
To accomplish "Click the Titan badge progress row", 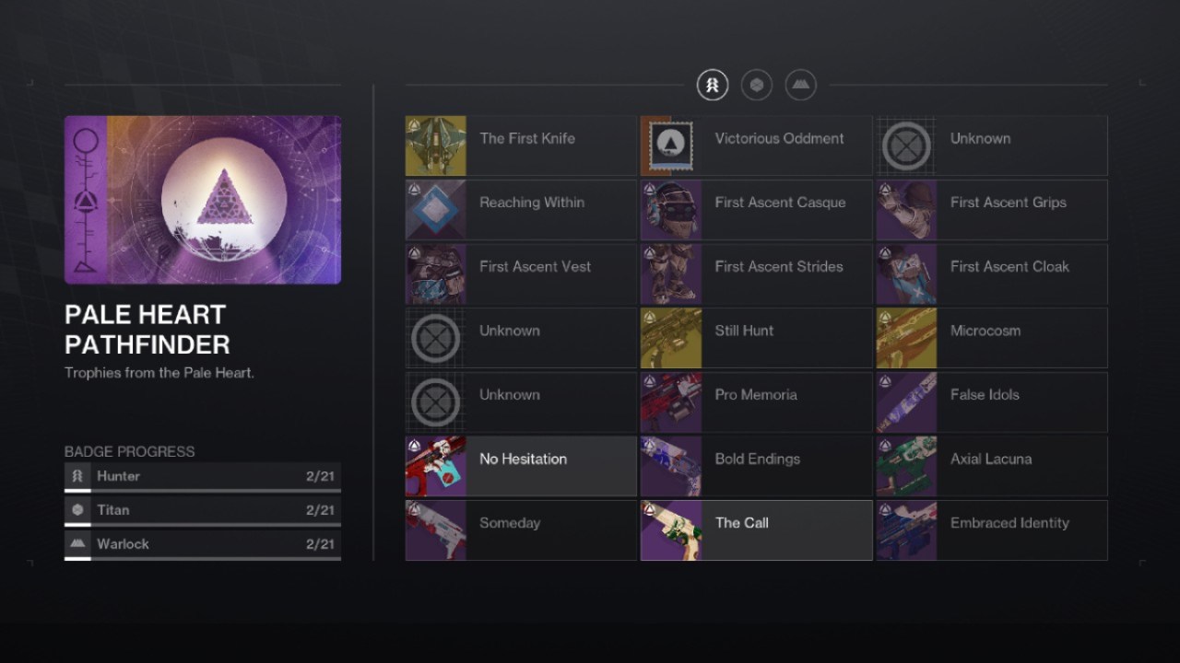I will (x=203, y=510).
